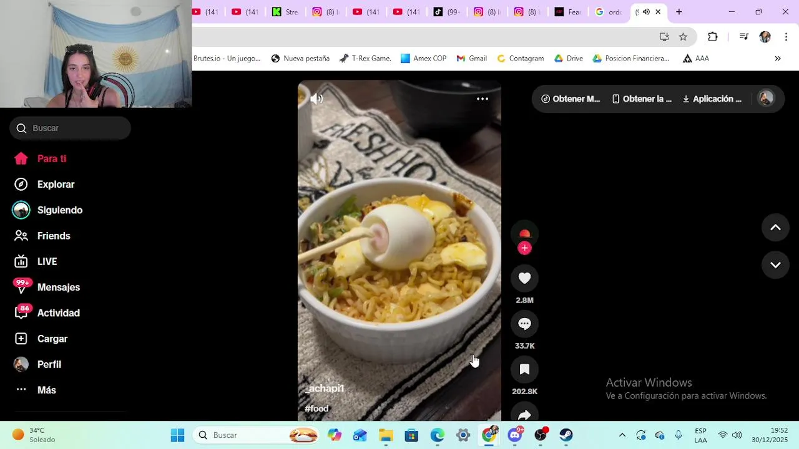Open the achapi1 creator username link

pos(325,388)
